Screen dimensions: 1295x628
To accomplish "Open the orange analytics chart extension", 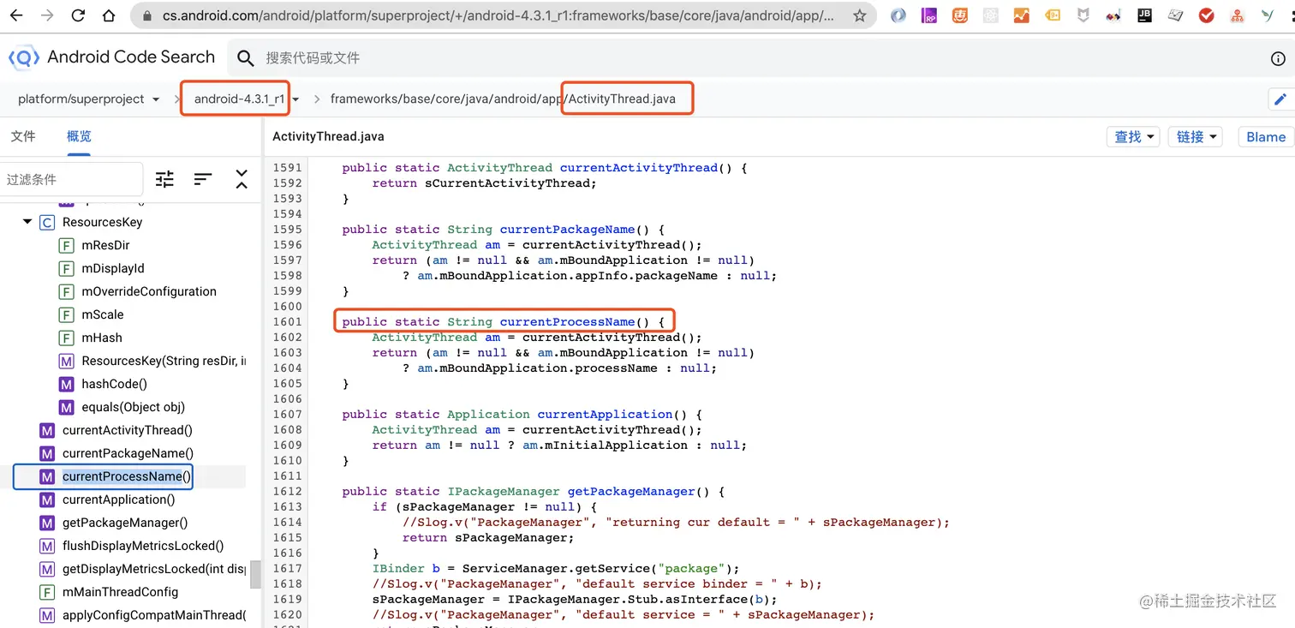I will [1022, 15].
